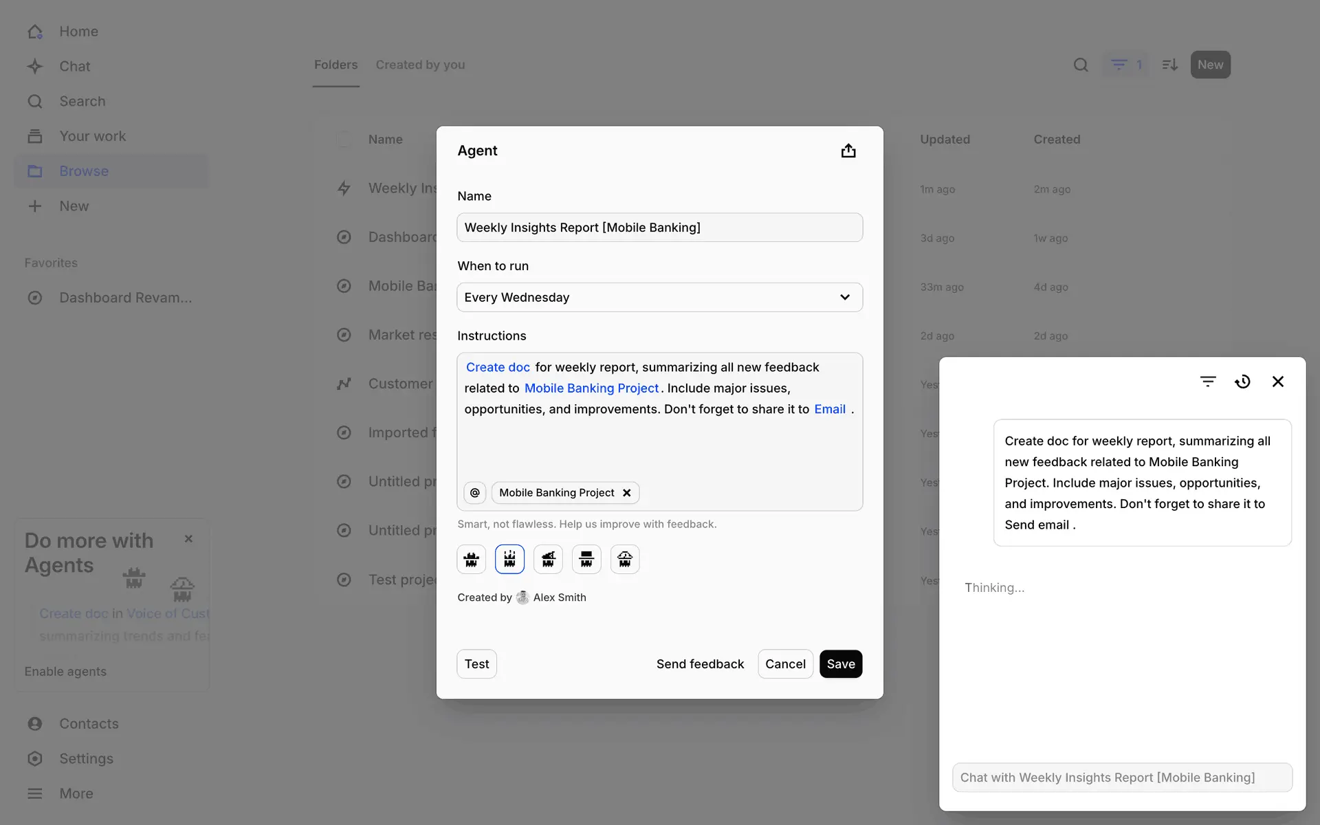The height and width of the screenshot is (825, 1320).
Task: Open Your work in sidebar
Action: tap(92, 136)
